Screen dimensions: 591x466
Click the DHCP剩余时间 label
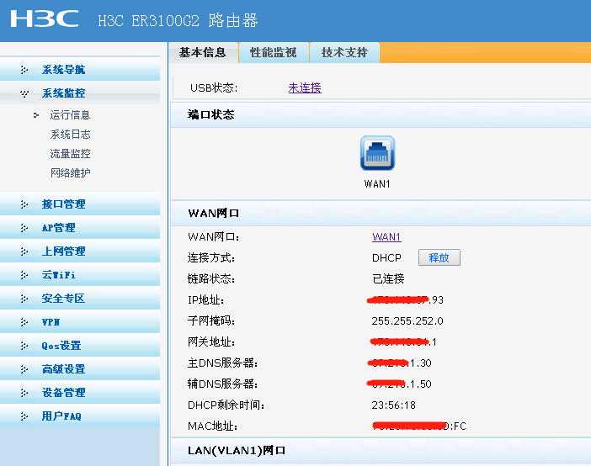pos(226,405)
